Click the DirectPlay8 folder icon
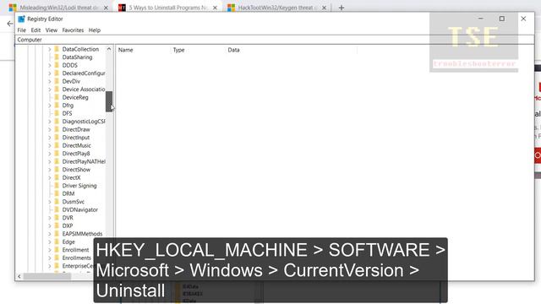 click(x=57, y=154)
